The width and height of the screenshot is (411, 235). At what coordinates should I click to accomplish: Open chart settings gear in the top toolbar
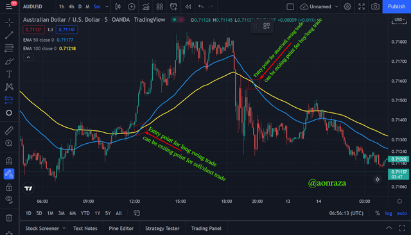[347, 6]
